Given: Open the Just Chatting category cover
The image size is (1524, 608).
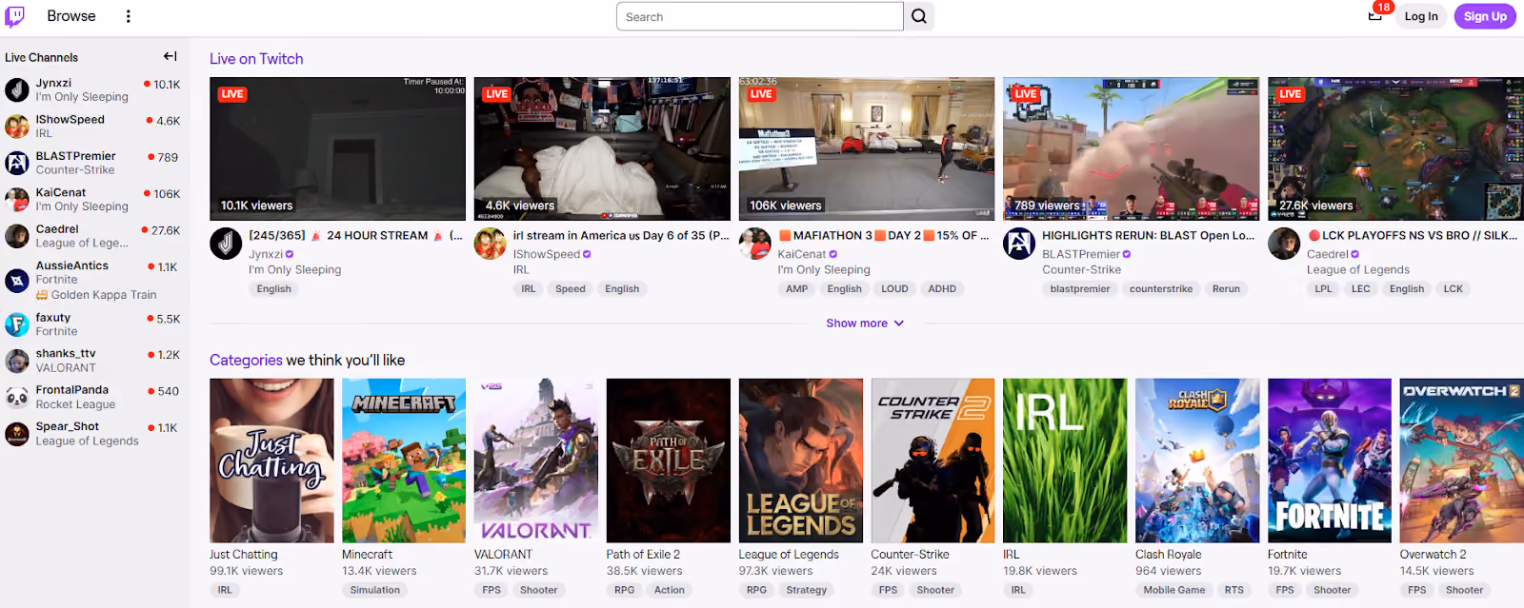Looking at the screenshot, I should 271,461.
